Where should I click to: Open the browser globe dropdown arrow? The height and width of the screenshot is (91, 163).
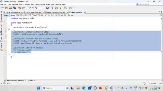click(50, 8)
